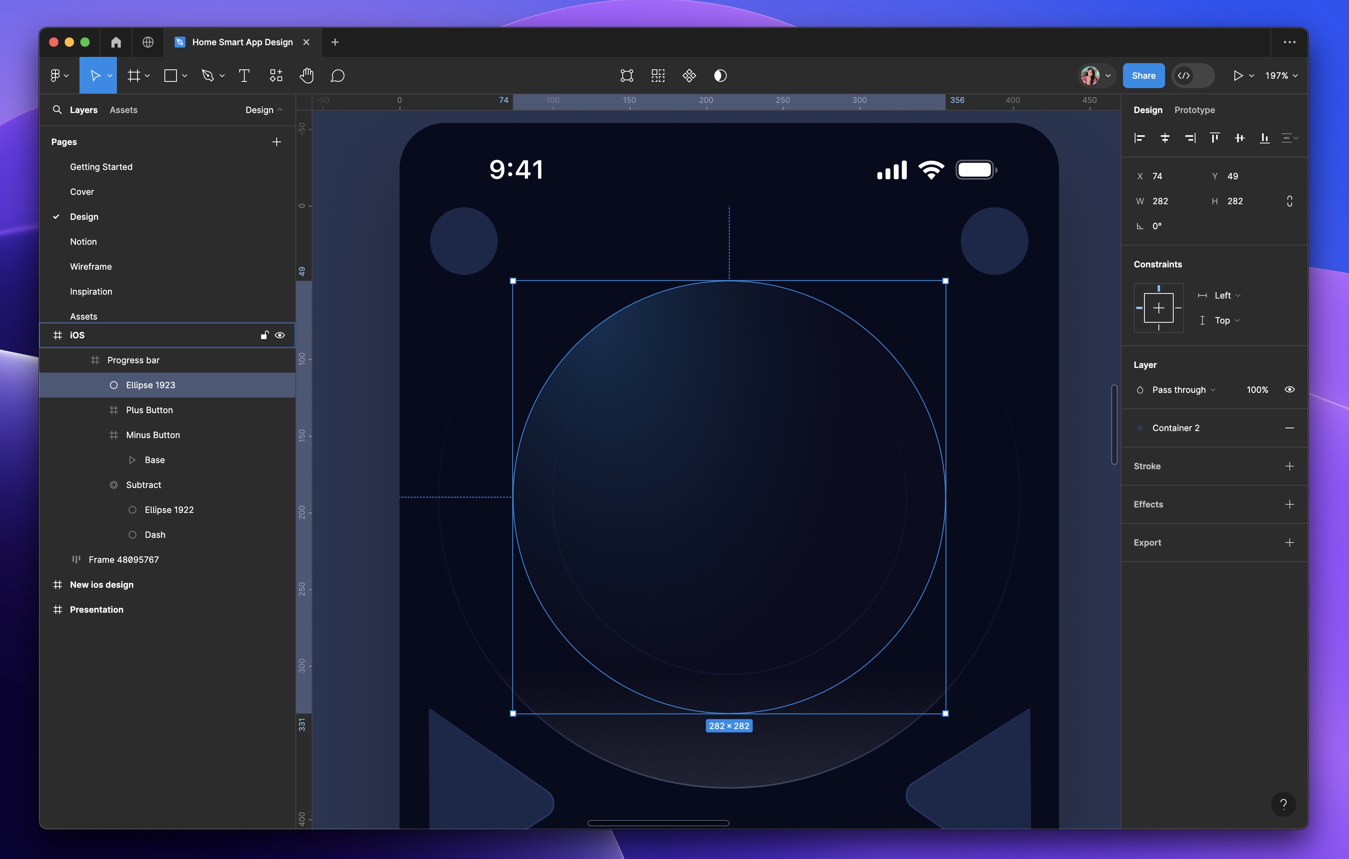
Task: Select the Rectangle shape tool
Action: coord(171,75)
